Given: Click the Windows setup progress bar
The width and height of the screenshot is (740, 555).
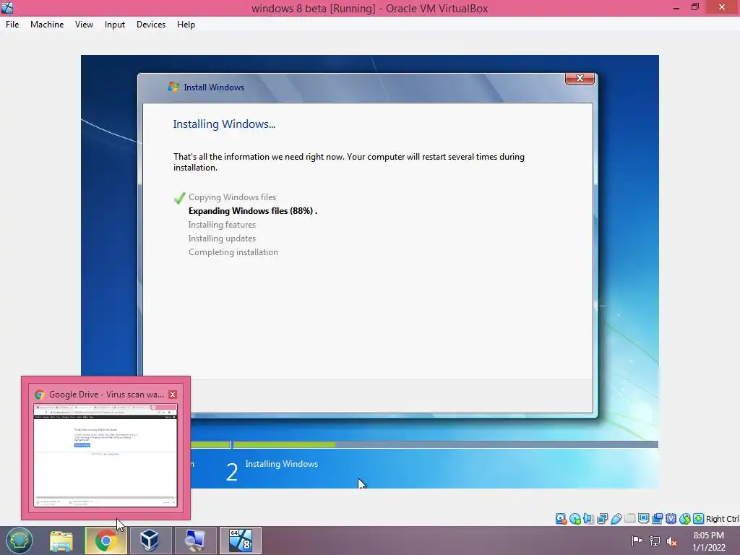Looking at the screenshot, I should coord(423,444).
